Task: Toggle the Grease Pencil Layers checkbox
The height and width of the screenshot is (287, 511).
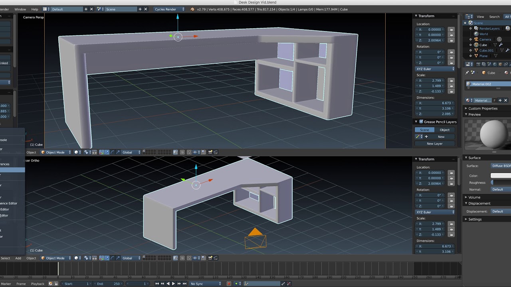Action: [x=421, y=122]
